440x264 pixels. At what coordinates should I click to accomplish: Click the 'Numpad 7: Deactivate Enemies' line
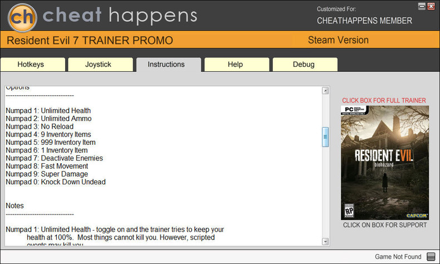54,158
